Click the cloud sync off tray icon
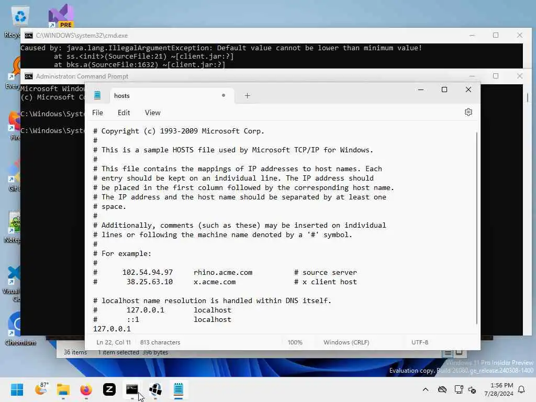Image resolution: width=536 pixels, height=402 pixels. [442, 389]
